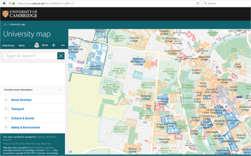Screen dimensions: 251x156
Task: Open the Cultural & Events link
Action: pos(23,118)
